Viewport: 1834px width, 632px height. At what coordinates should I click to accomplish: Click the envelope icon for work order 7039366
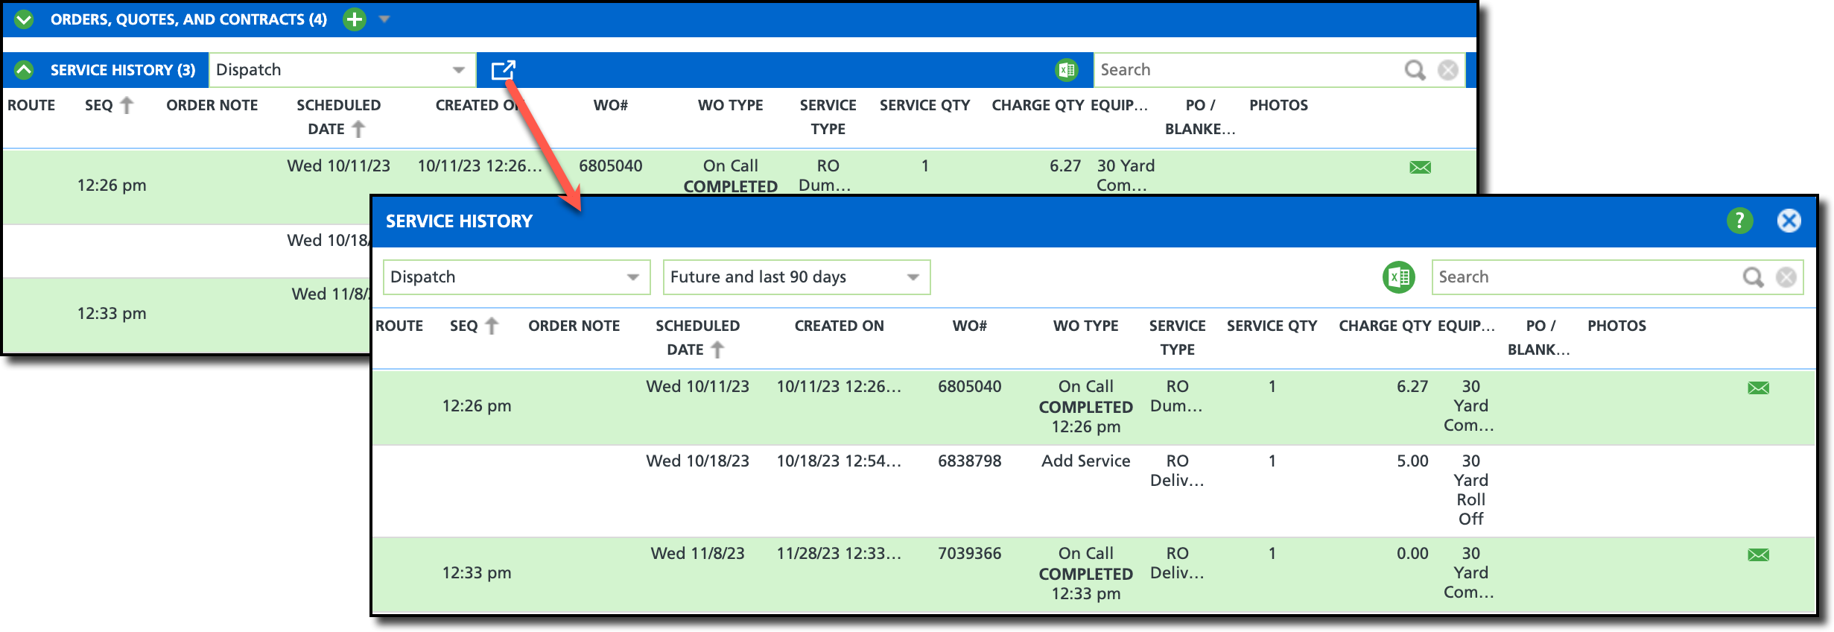click(1758, 554)
